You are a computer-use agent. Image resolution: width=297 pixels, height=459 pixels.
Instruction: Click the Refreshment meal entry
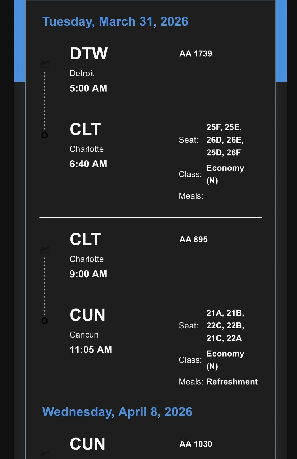[x=232, y=382]
